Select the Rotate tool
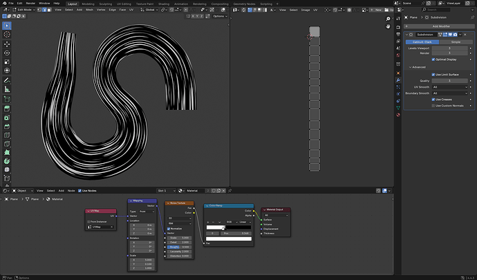Image resolution: width=477 pixels, height=280 pixels. [7, 53]
